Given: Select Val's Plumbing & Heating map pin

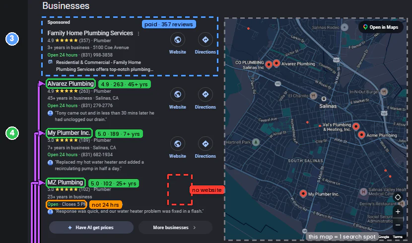Looking at the screenshot, I should (x=356, y=126).
